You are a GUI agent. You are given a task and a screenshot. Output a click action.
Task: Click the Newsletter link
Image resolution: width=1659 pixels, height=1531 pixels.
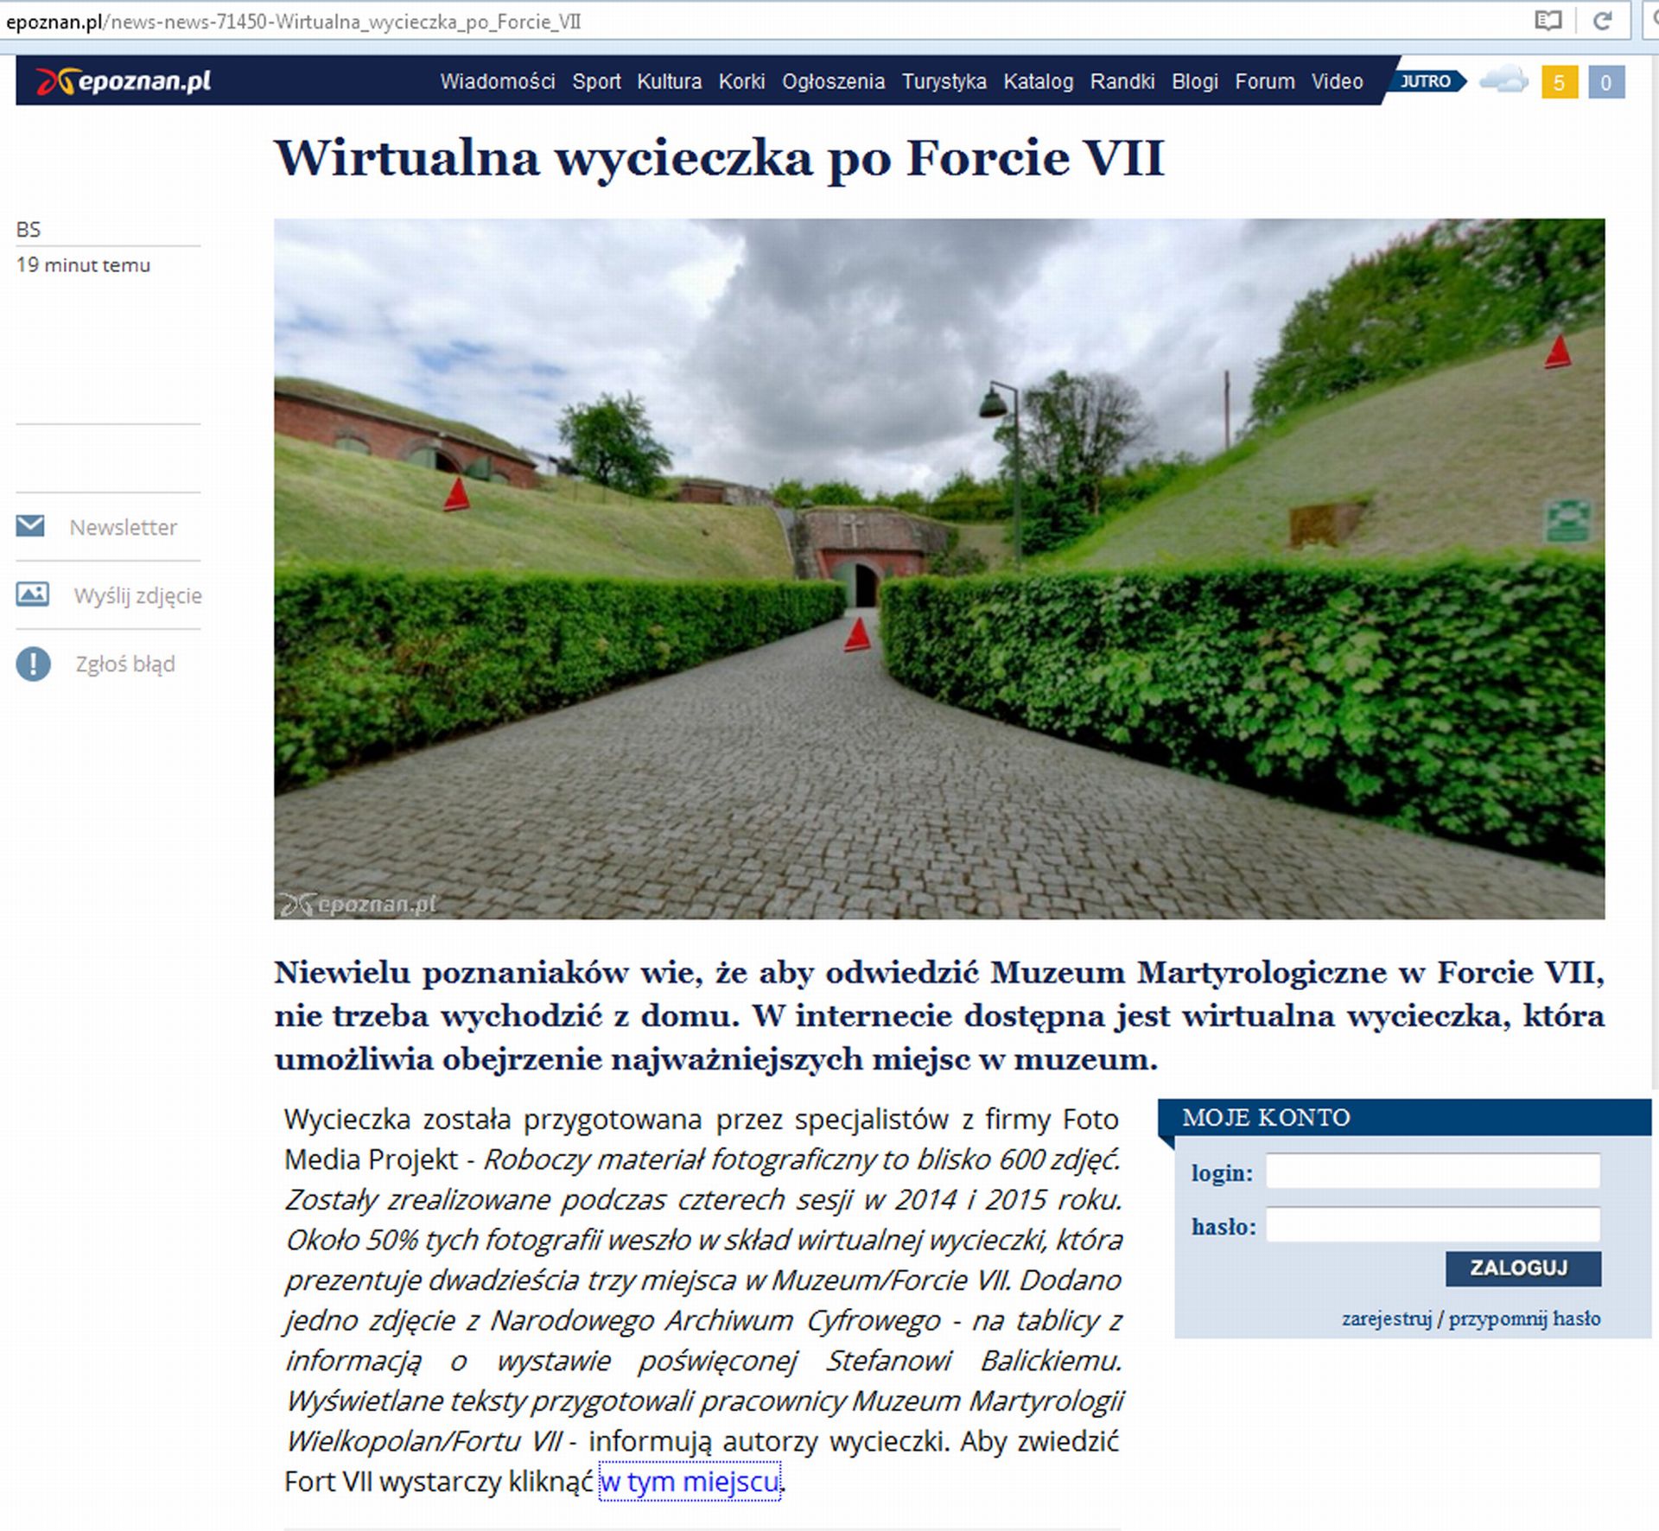tap(123, 527)
